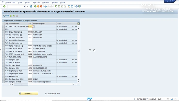Screen dimensions: 179x101
Task: Click the red Cancel icon
Action: pos(41,6)
